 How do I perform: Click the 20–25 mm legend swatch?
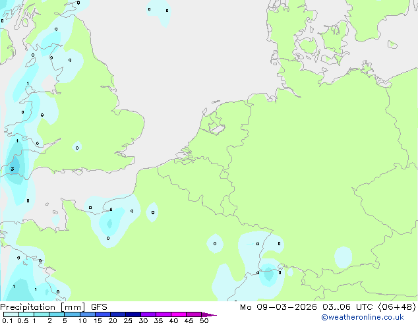(x=118, y=314)
